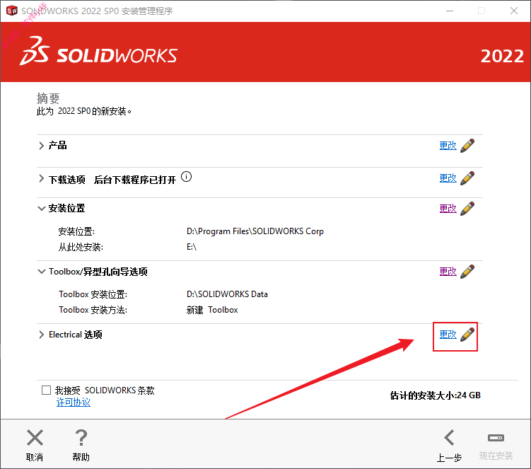Click the pencil icon in Electrical 选项 row
The width and height of the screenshot is (531, 469).
click(467, 335)
